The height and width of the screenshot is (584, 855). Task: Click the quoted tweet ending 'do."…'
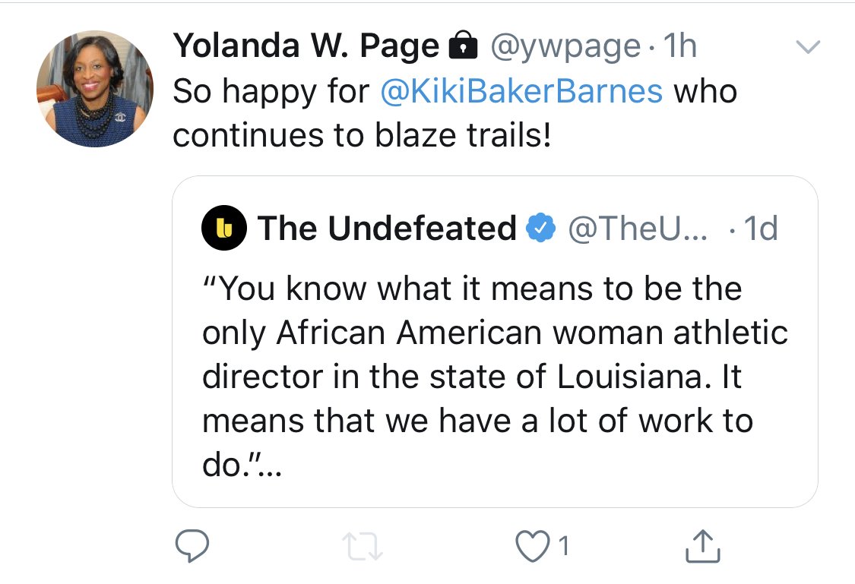(x=242, y=466)
